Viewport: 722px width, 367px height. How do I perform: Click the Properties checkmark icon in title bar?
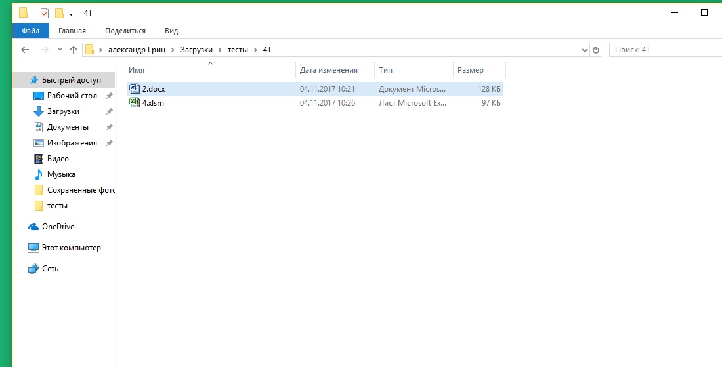point(44,13)
